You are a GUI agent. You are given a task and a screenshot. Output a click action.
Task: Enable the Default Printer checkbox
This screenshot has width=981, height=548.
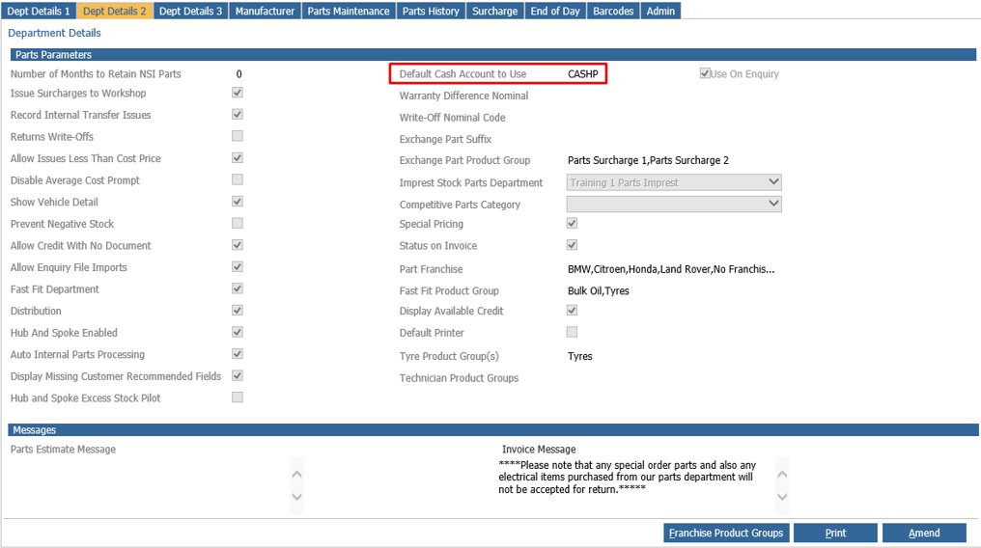click(572, 332)
